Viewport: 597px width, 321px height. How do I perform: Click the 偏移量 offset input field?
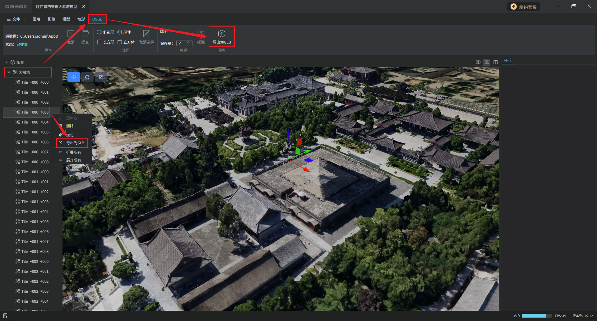click(182, 44)
